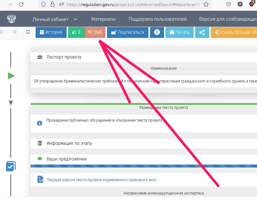Open the Поддержка пользователей menu item
This screenshot has width=257, height=213.
pyautogui.click(x=157, y=19)
